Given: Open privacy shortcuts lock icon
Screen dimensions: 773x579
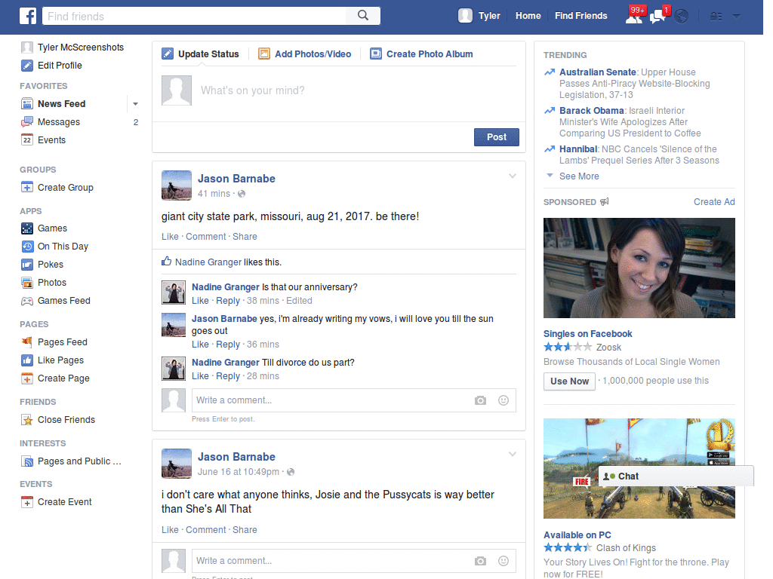Looking at the screenshot, I should pyautogui.click(x=716, y=17).
